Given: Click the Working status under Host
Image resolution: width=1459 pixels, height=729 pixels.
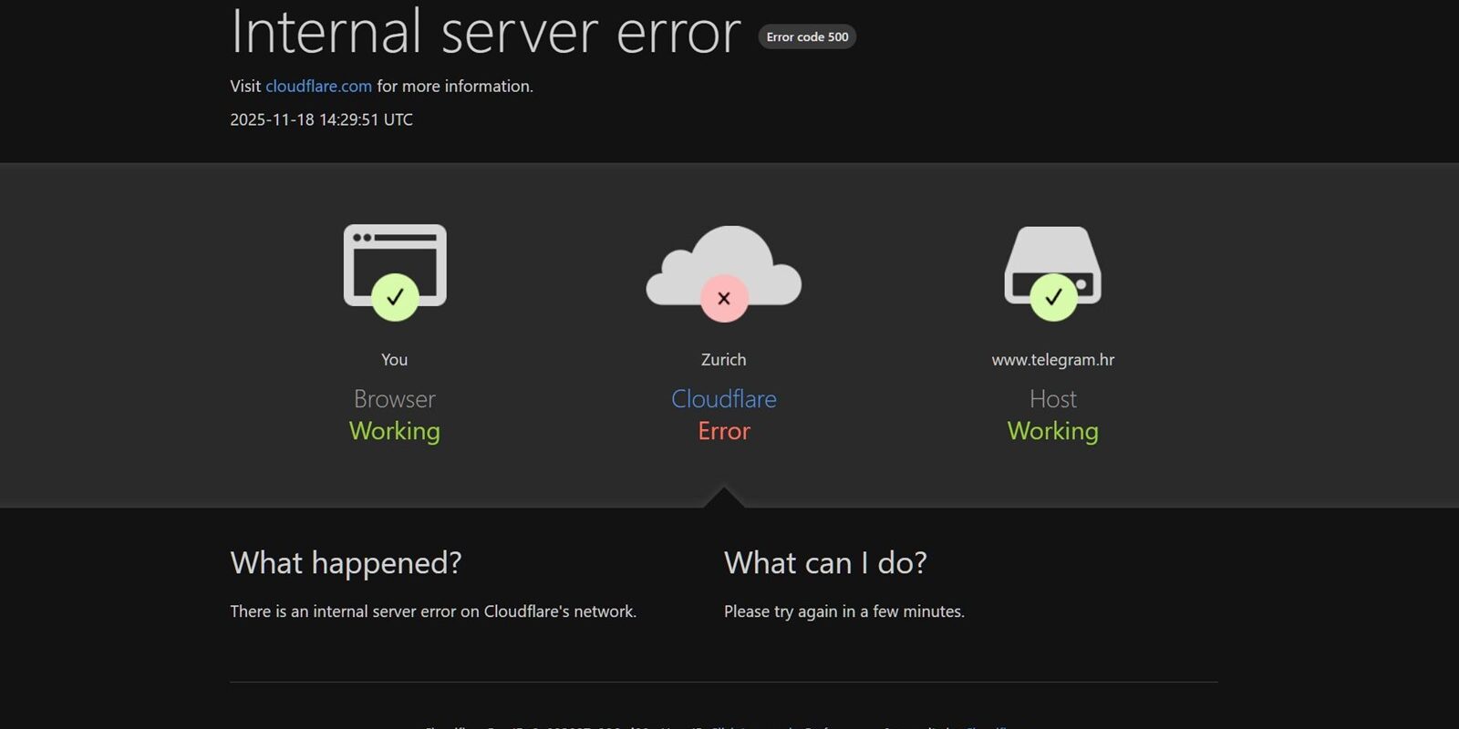Looking at the screenshot, I should click(x=1053, y=431).
